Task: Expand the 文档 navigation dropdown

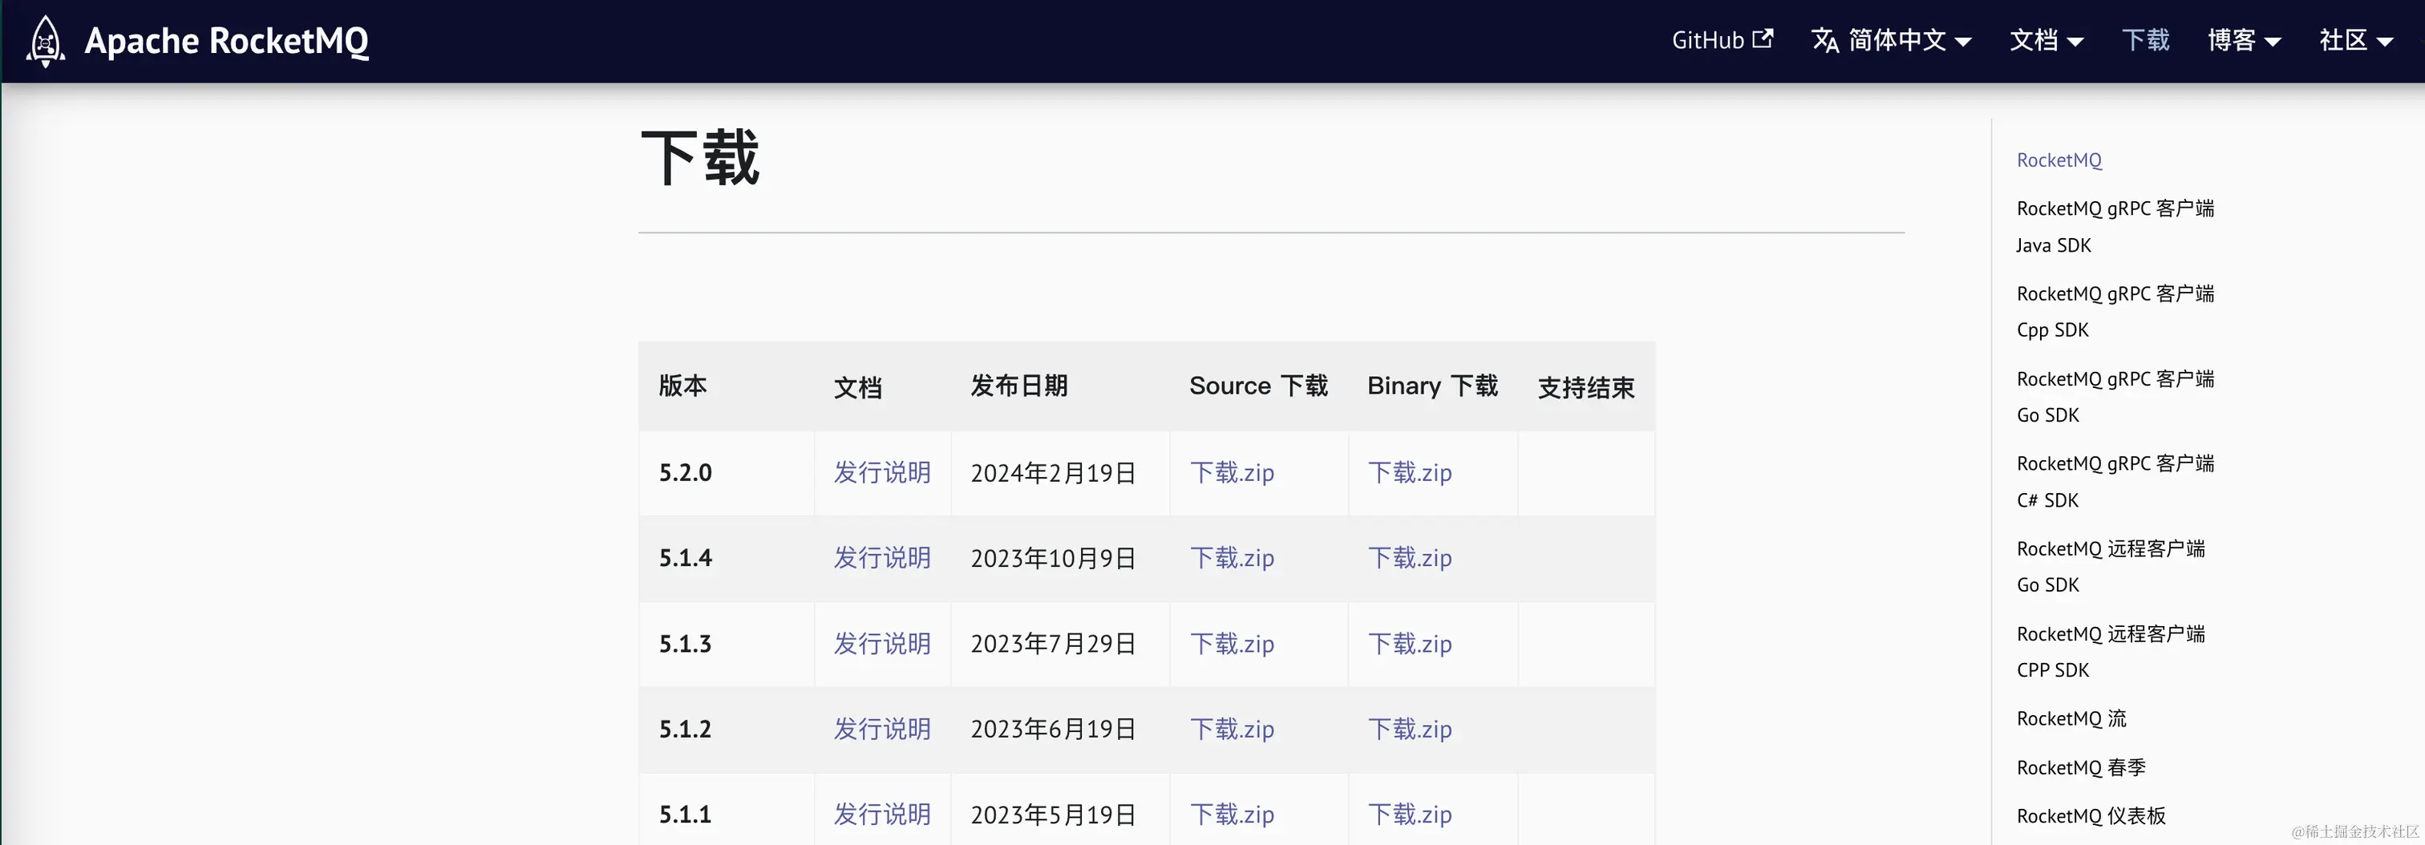Action: [x=2046, y=40]
